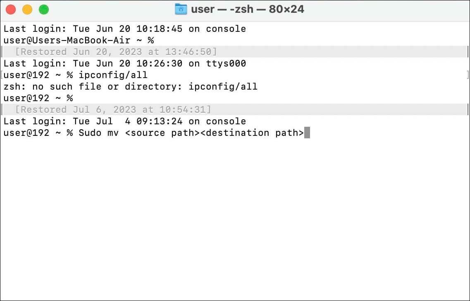Click the "user — -zsh — 80×24" window title
The height and width of the screenshot is (301, 470).
pos(247,9)
